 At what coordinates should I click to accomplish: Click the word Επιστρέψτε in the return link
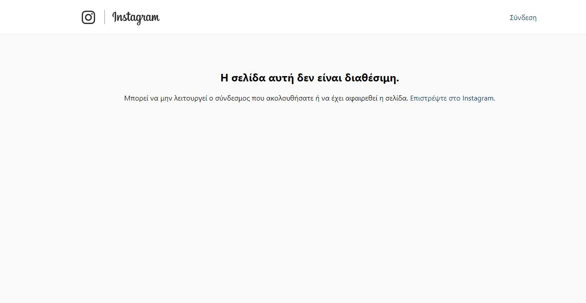coord(428,98)
